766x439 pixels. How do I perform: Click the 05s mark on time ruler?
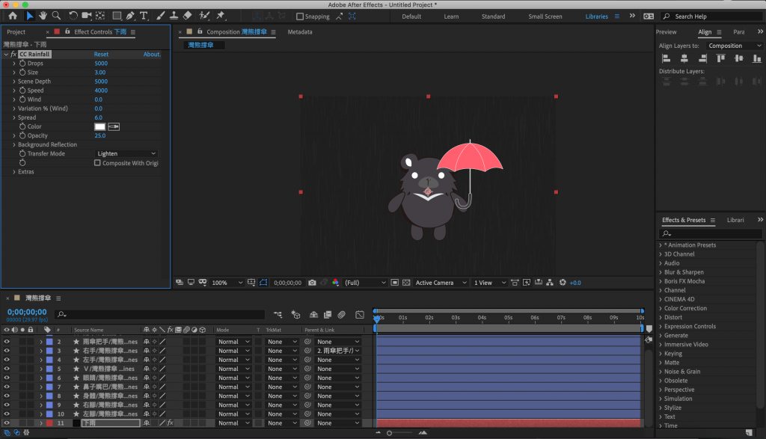(508, 317)
